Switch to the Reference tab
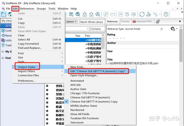The image size is (184, 126). point(112,21)
